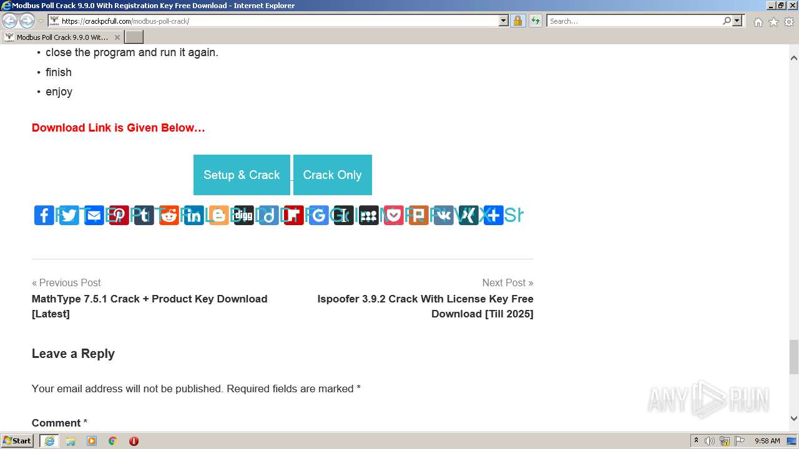Open the AddToAny plus share icon

pyautogui.click(x=494, y=215)
